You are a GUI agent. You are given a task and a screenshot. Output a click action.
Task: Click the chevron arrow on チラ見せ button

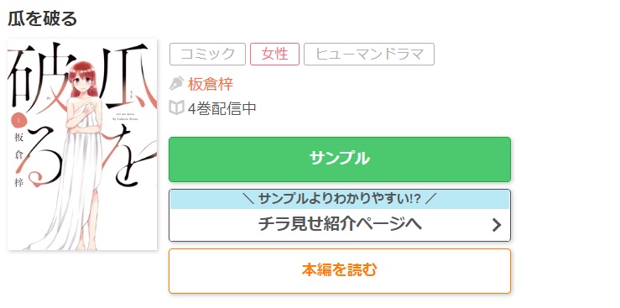496,225
